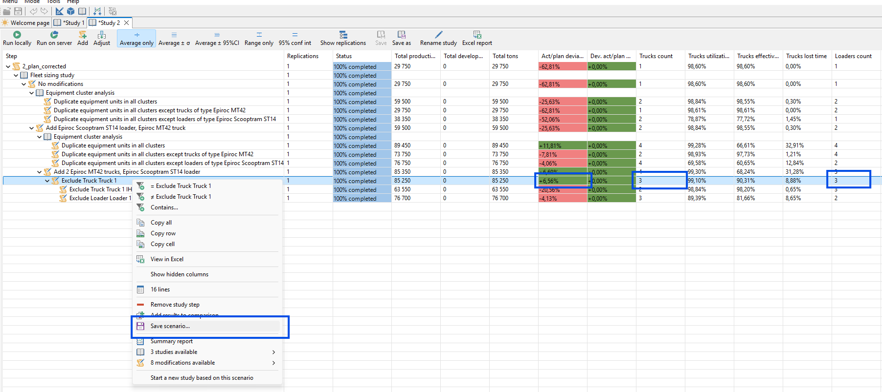882x392 pixels.
Task: Click the Copy all icon in context menu
Action: pos(140,223)
